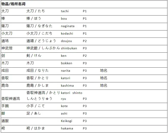Image resolution: width=168 pixels, height=133 pixels.
Task: Select the 'Keikogi' cell
Action: coord(67,121)
